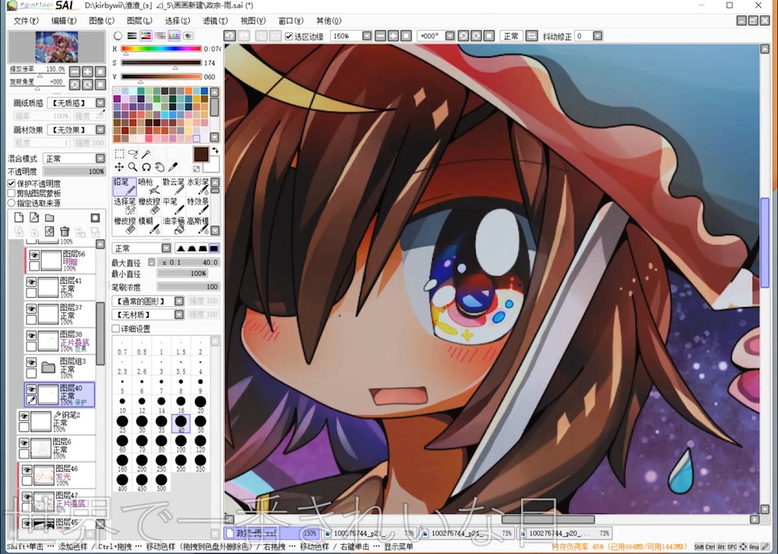Hide layer 图层41 with eye icon
Viewport: 778px width, 554px height.
coord(32,282)
